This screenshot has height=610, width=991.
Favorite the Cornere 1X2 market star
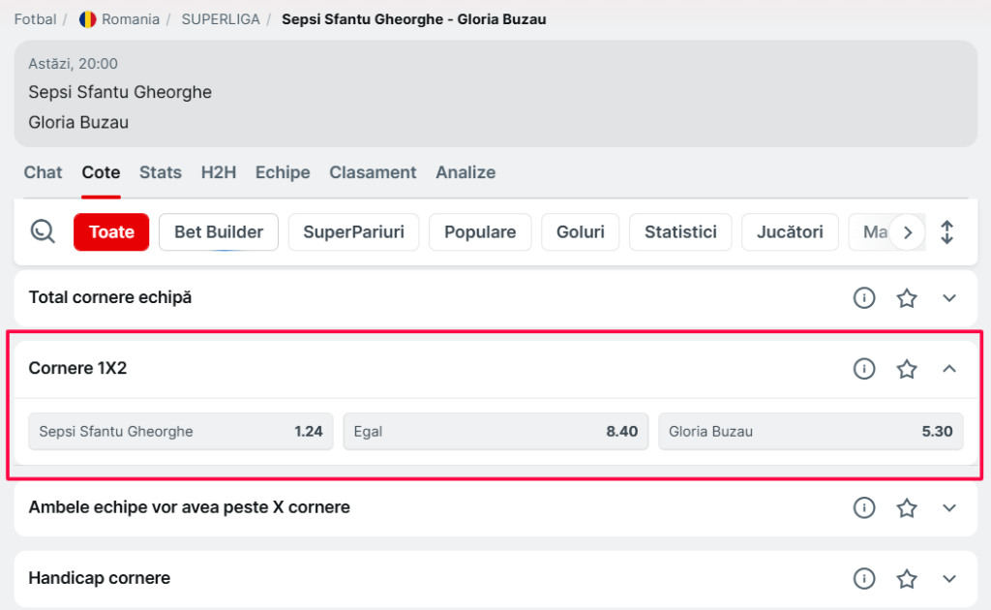pyautogui.click(x=907, y=369)
